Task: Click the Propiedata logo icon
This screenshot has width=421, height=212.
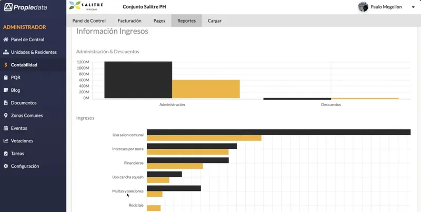Action: point(8,7)
